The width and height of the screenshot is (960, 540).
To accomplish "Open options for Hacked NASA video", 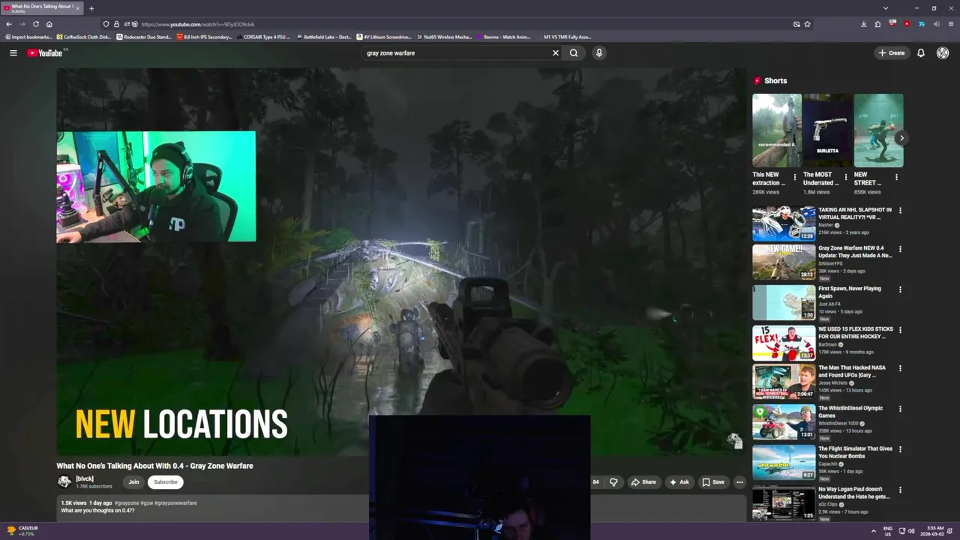I will [900, 369].
